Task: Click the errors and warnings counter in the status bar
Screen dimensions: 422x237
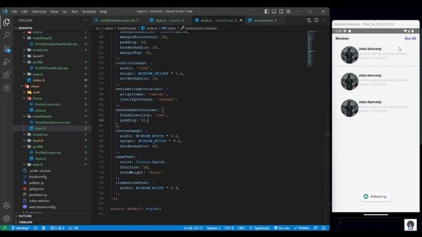Action: pyautogui.click(x=57, y=228)
